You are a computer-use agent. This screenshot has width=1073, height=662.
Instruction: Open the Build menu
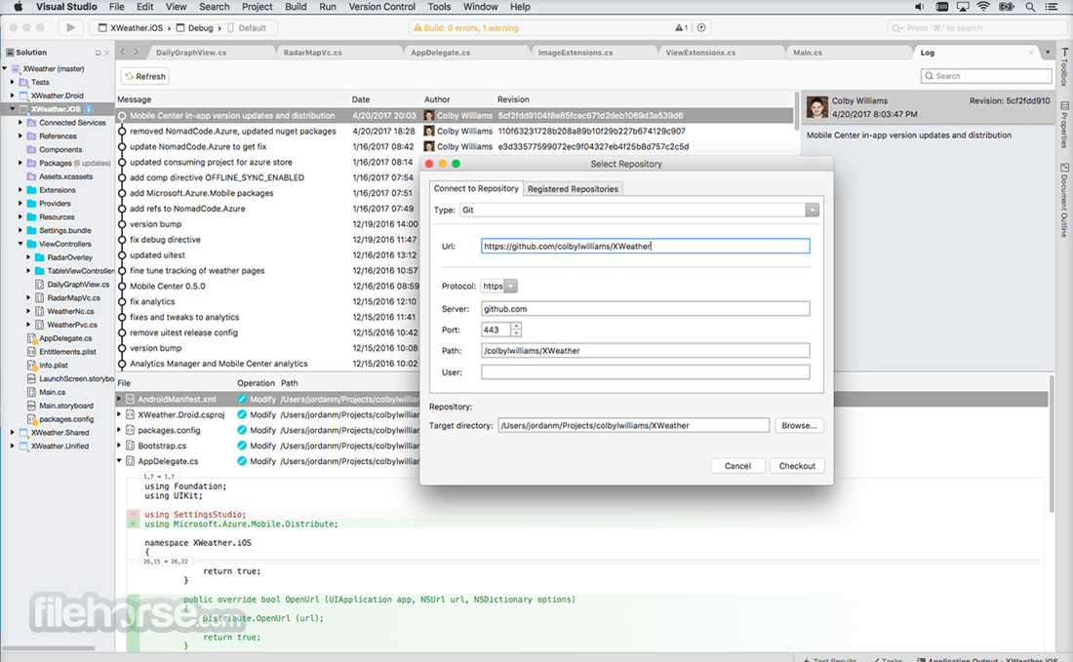coord(296,7)
